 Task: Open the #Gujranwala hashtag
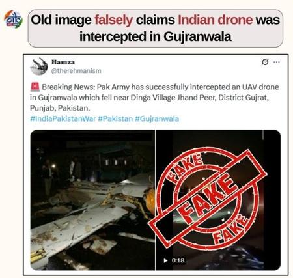point(157,118)
